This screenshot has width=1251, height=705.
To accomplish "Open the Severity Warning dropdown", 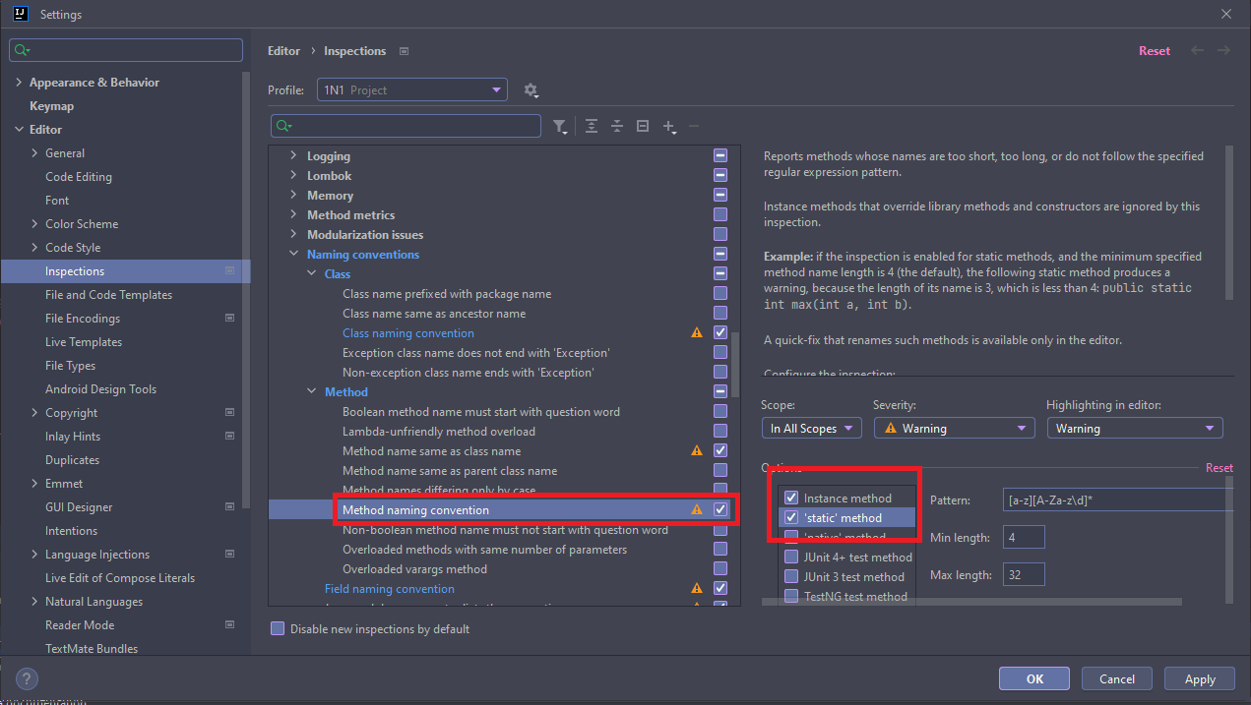I will (953, 429).
